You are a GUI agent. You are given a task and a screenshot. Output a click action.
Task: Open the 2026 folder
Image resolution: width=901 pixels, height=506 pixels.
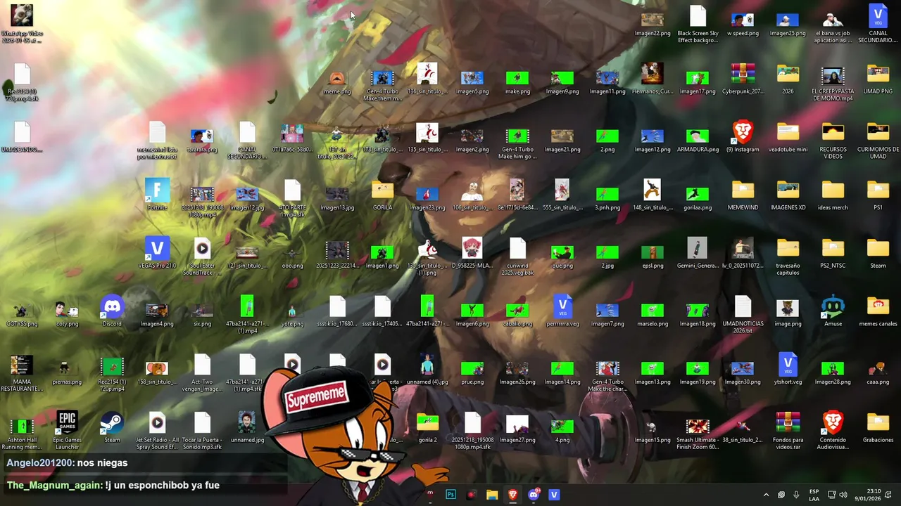click(788, 79)
